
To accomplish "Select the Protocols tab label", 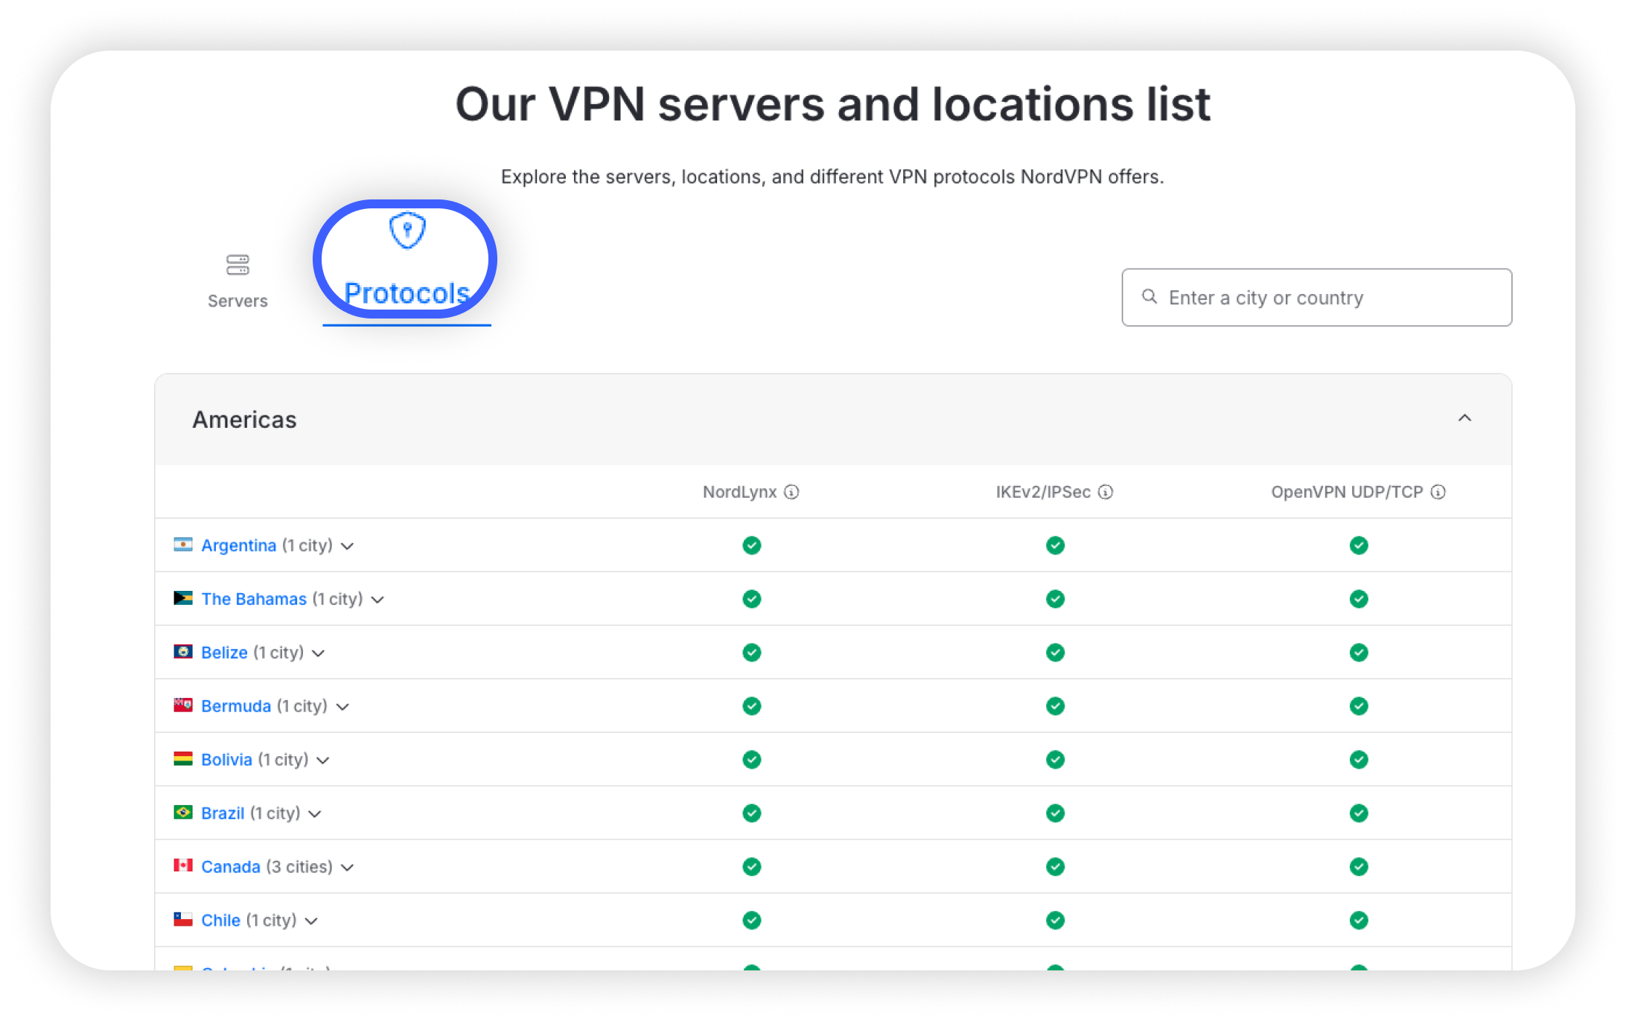I will click(x=407, y=294).
